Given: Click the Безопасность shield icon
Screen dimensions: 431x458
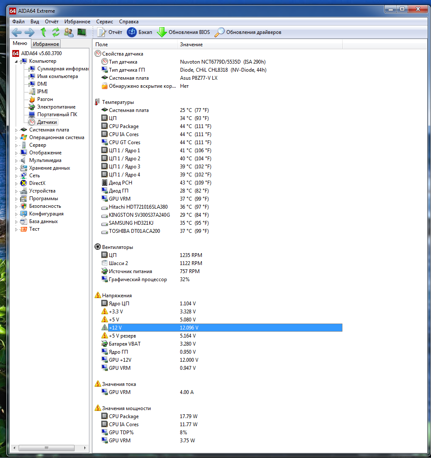Looking at the screenshot, I should (x=24, y=206).
